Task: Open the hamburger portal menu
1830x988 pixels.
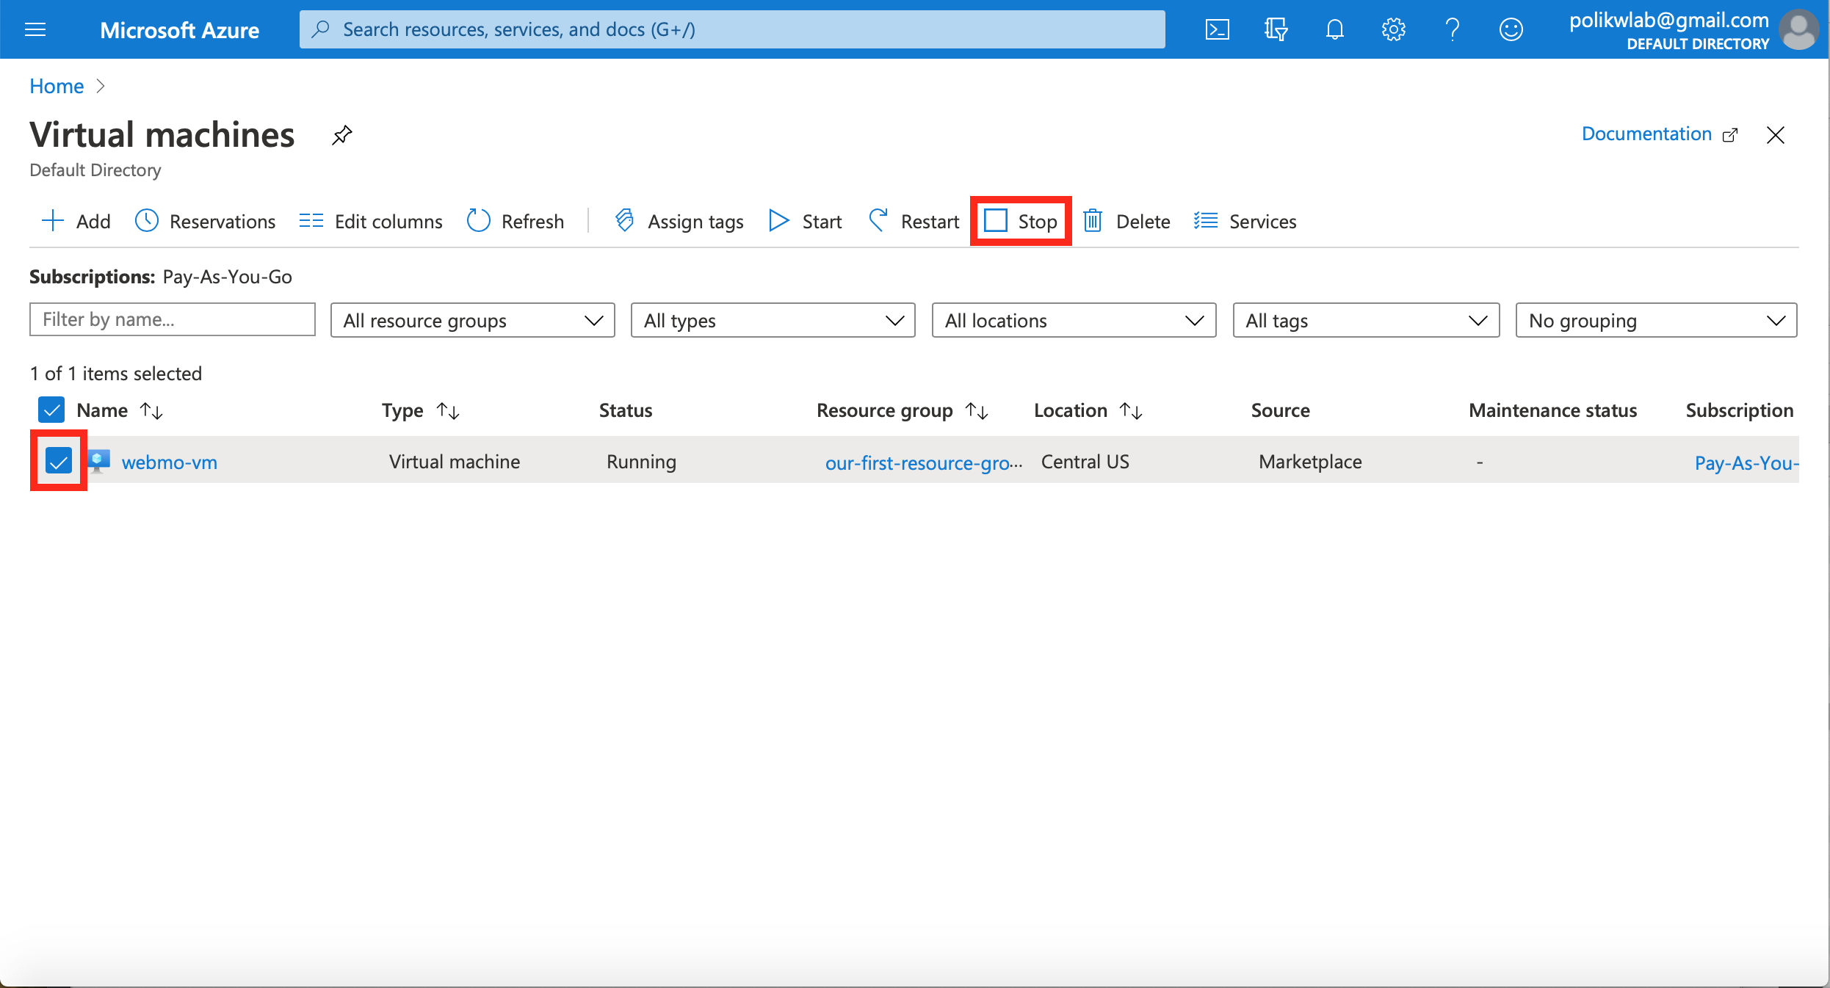Action: 35,29
